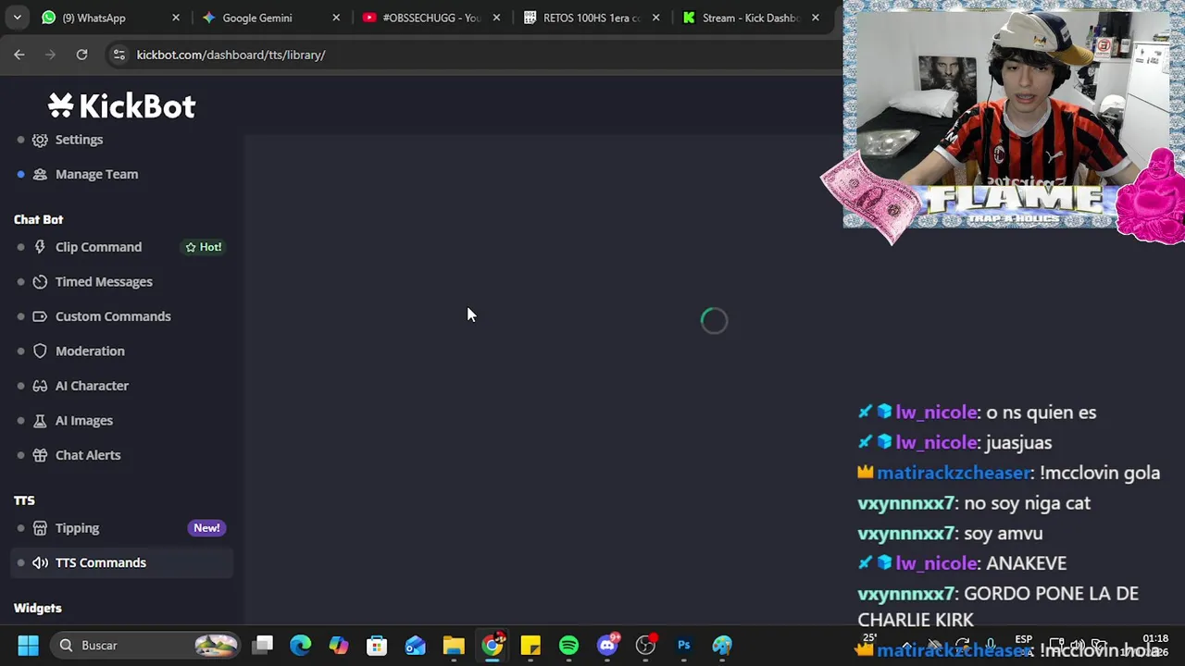Screen dimensions: 1185x666
Task: Open OBS Studio from taskbar
Action: [645, 646]
